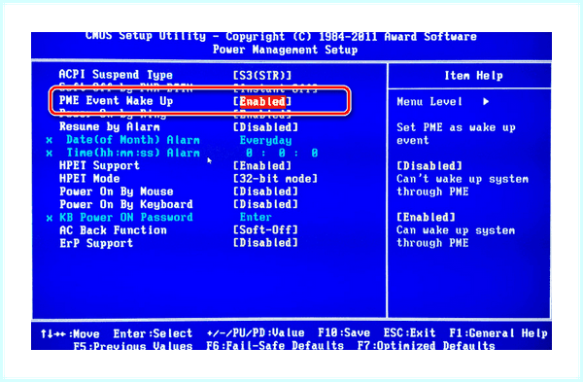Viewport: 583px width, 382px height.
Task: Click the Everyday alarm value
Action: (265, 140)
